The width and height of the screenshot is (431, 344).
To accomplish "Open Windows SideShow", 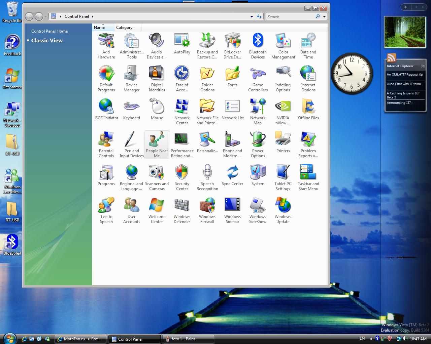I will [258, 211].
